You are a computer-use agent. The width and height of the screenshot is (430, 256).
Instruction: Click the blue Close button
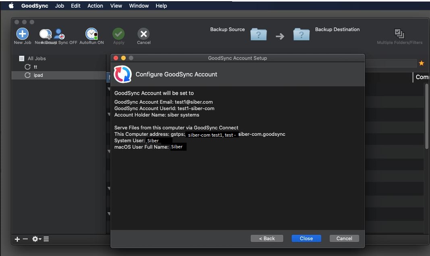[x=306, y=238]
